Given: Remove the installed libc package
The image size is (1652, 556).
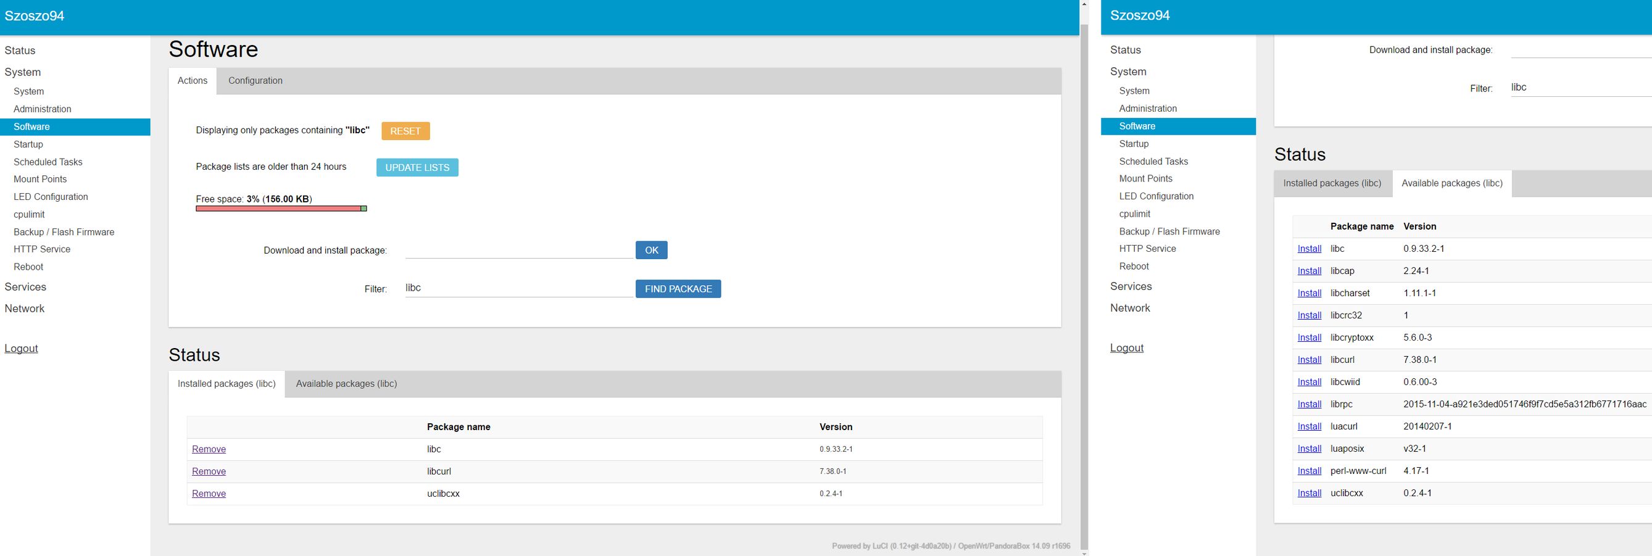Looking at the screenshot, I should pyautogui.click(x=209, y=449).
